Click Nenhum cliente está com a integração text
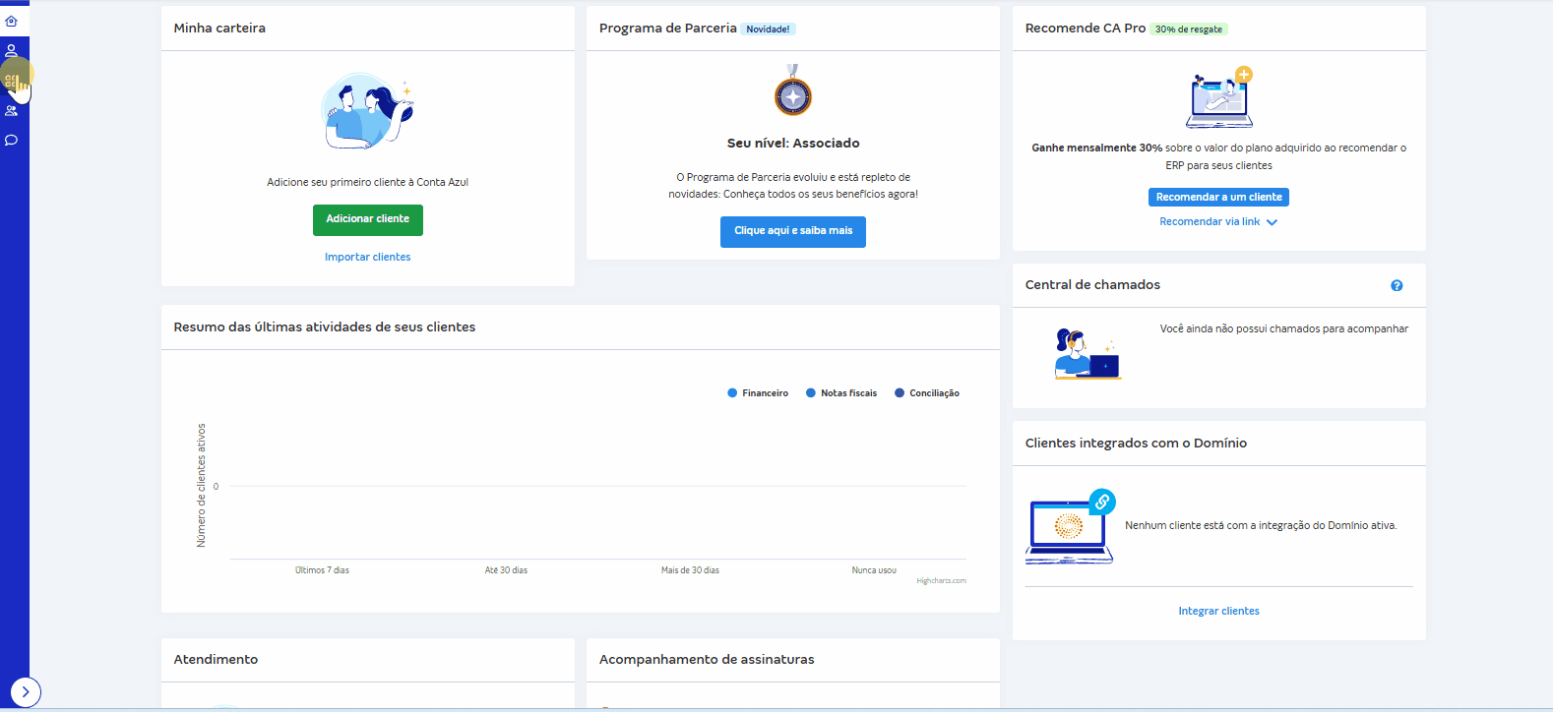The image size is (1553, 712). 1261,526
